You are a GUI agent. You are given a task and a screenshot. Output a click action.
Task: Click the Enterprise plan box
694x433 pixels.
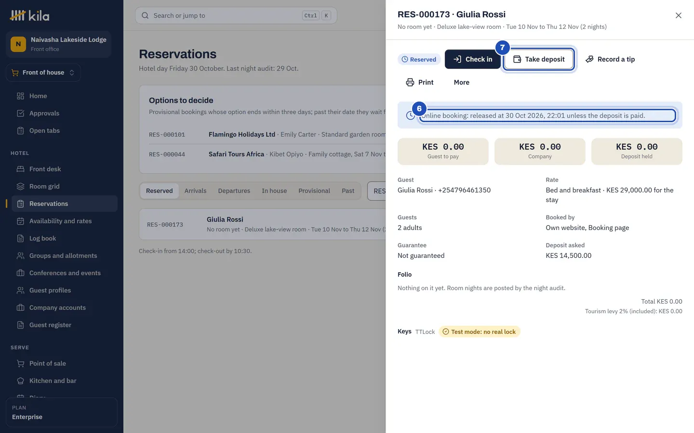click(62, 412)
